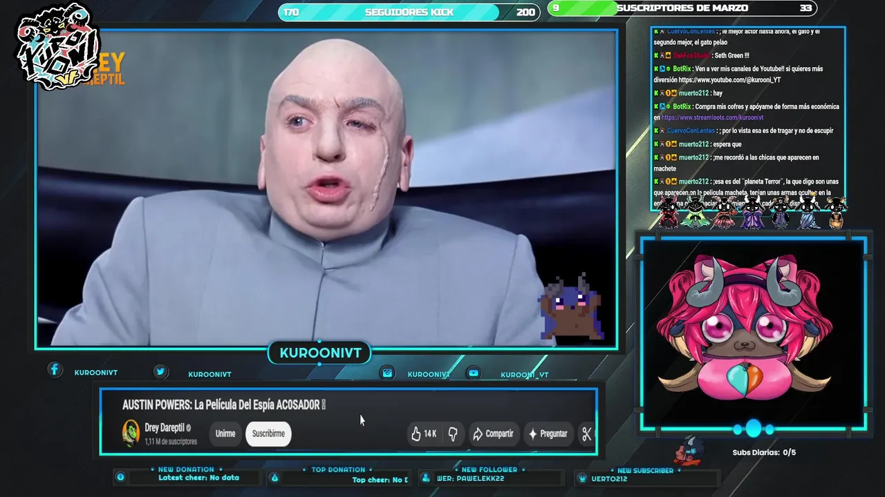Click the KUROONI_YT label
885x497 pixels.
tap(525, 375)
